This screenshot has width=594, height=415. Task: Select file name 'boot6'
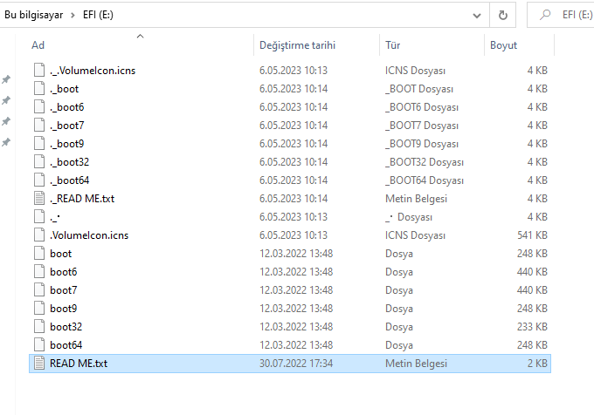tap(63, 272)
